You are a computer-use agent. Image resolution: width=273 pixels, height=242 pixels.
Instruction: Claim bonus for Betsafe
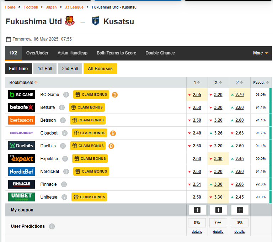pos(87,107)
